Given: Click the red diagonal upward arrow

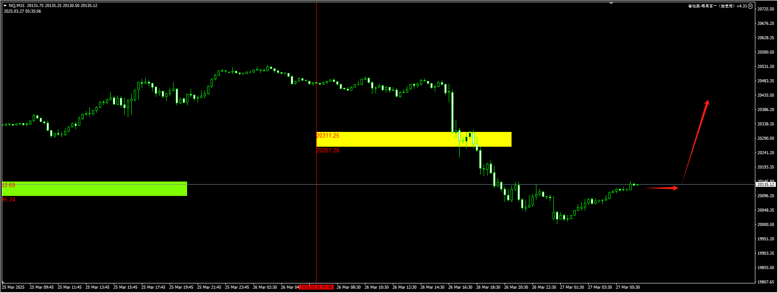Looking at the screenshot, I should pyautogui.click(x=696, y=140).
